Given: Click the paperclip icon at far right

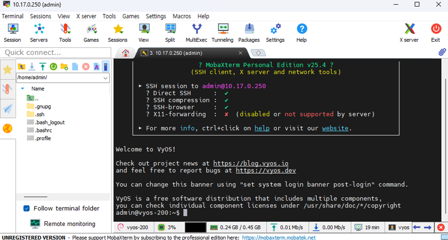Looking at the screenshot, I should tap(442, 52).
